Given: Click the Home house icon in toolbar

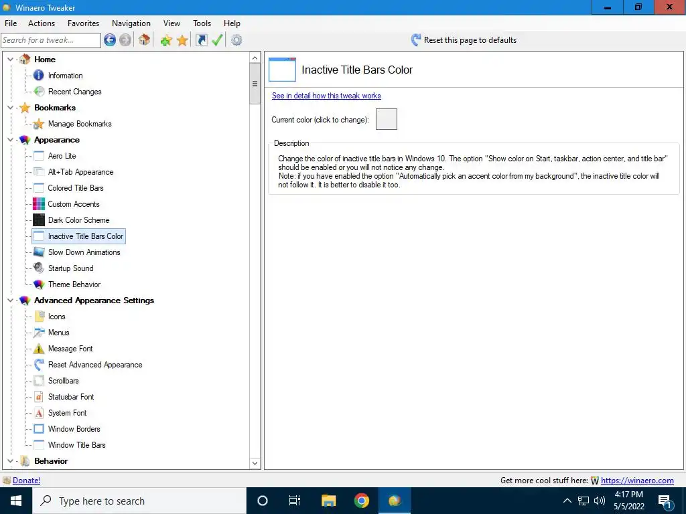Looking at the screenshot, I should point(145,39).
